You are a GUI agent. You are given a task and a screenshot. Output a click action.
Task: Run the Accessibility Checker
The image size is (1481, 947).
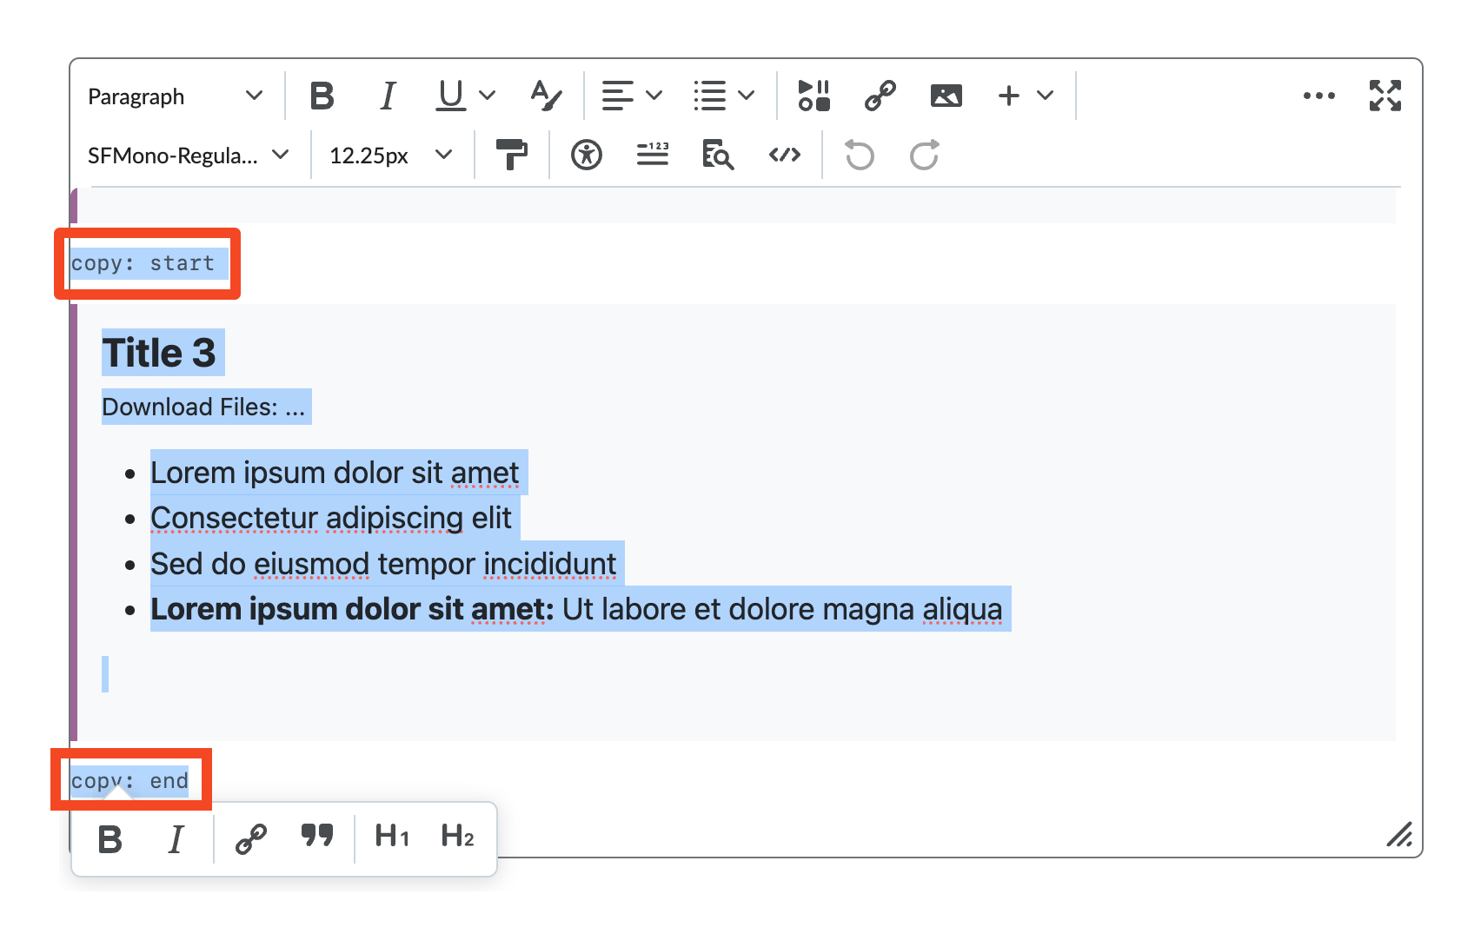coord(586,155)
